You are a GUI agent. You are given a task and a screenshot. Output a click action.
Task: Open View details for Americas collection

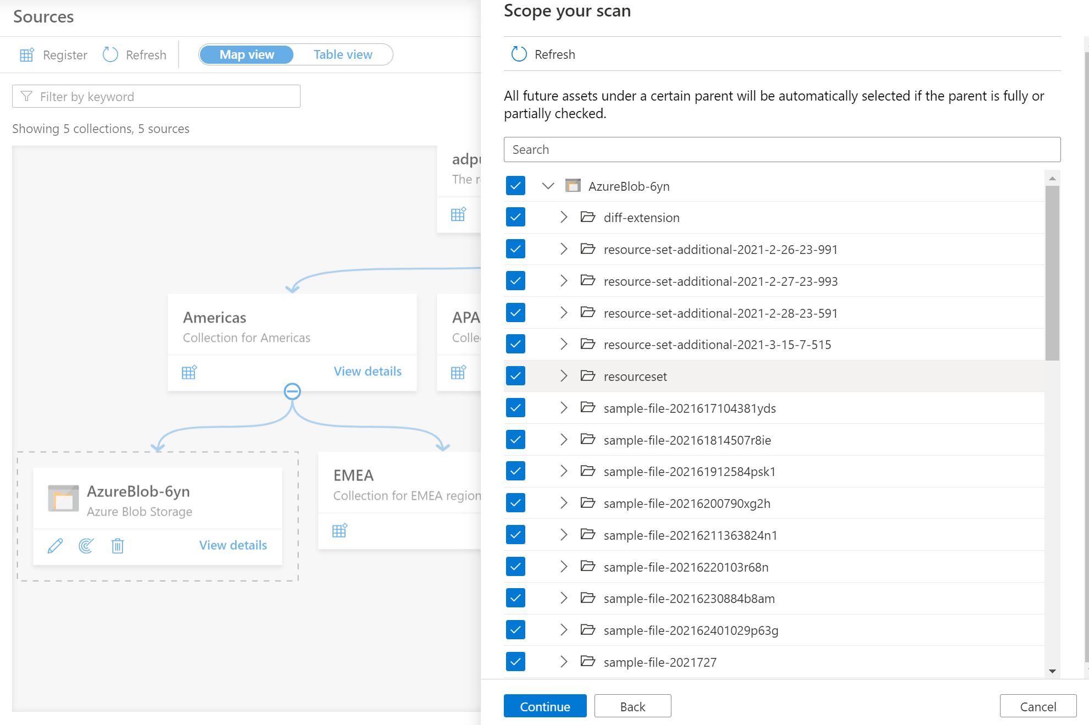[x=367, y=372]
